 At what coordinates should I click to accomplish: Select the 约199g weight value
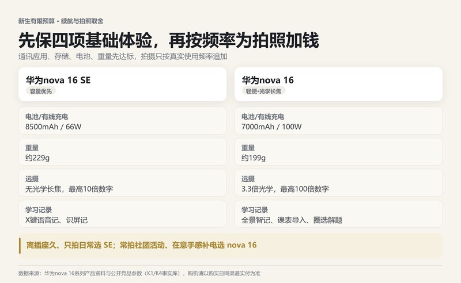click(254, 158)
